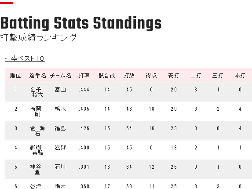Select the 二打 column header

(196, 76)
